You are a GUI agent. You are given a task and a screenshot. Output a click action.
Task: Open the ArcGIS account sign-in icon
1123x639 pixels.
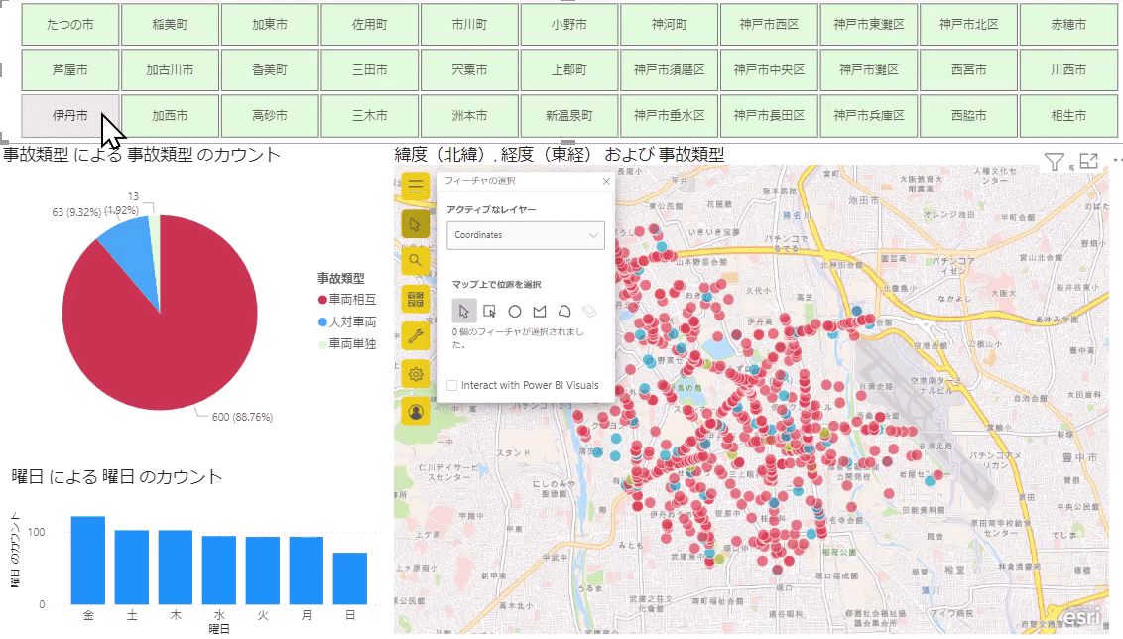point(416,412)
